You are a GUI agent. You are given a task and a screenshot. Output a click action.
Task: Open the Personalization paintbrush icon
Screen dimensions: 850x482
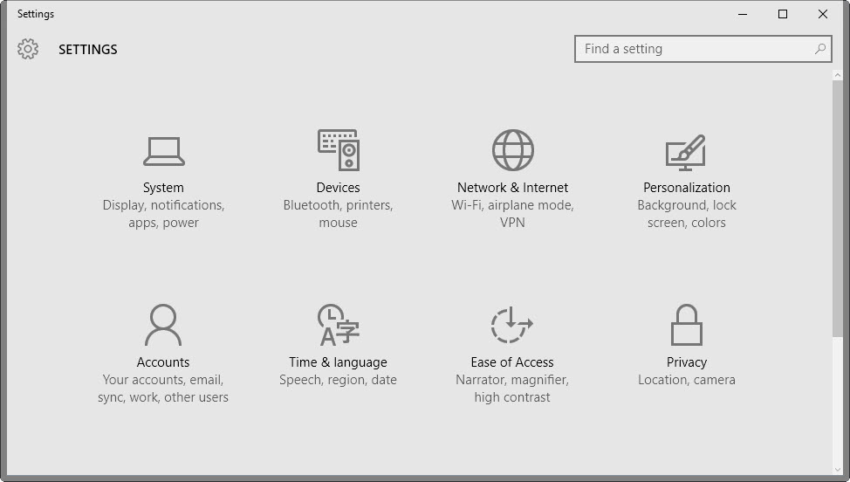686,152
